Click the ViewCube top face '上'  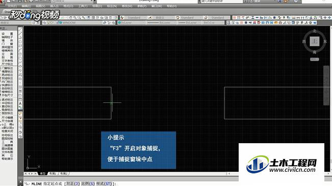pos(315,41)
